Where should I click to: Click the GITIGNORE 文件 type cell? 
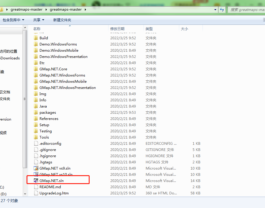pyautogui.click(x=160, y=150)
